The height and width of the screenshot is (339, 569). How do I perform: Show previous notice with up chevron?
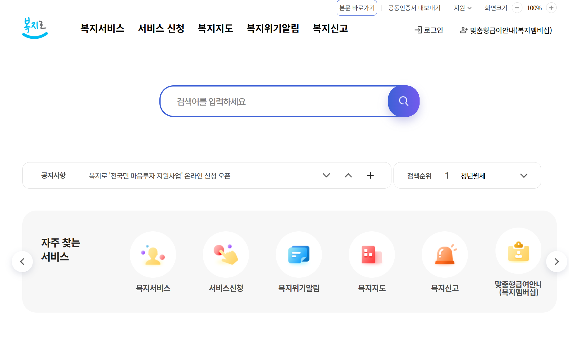coord(348,175)
